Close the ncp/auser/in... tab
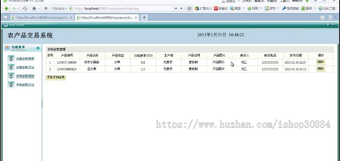Screen dimensions: 340x161 tap(136, 18)
